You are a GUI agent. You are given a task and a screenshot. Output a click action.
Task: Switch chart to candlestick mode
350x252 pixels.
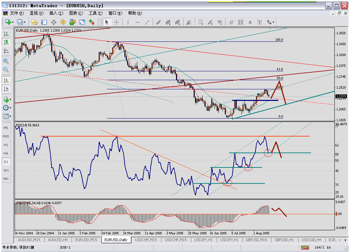(x=6, y=42)
